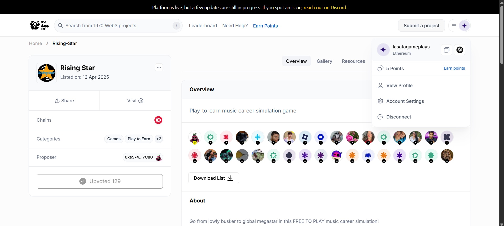504x226 pixels.
Task: Go to Home breadcrumb
Action: pos(35,43)
